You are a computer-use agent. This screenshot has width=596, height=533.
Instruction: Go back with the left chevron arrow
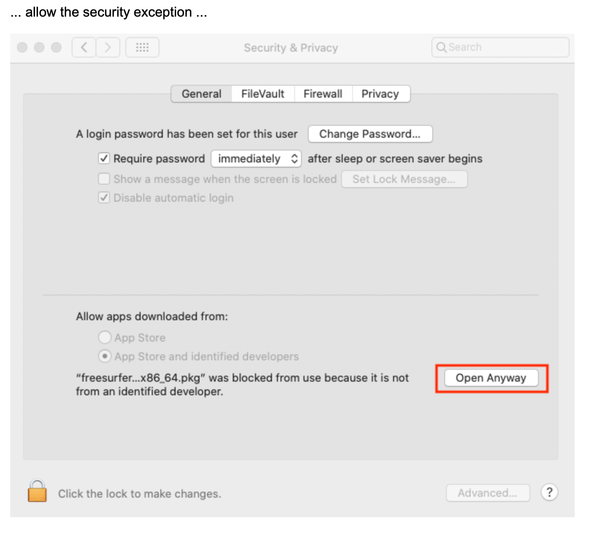click(x=84, y=47)
